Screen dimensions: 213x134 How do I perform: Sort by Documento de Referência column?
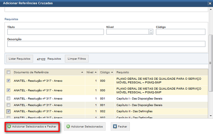(x=49, y=72)
